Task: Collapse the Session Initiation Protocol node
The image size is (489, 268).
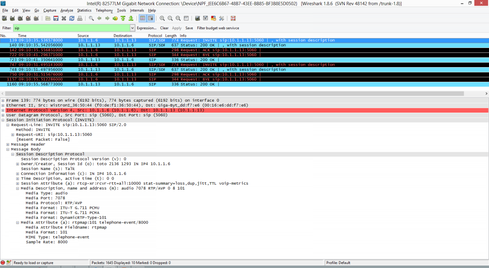Action: pyautogui.click(x=3, y=120)
